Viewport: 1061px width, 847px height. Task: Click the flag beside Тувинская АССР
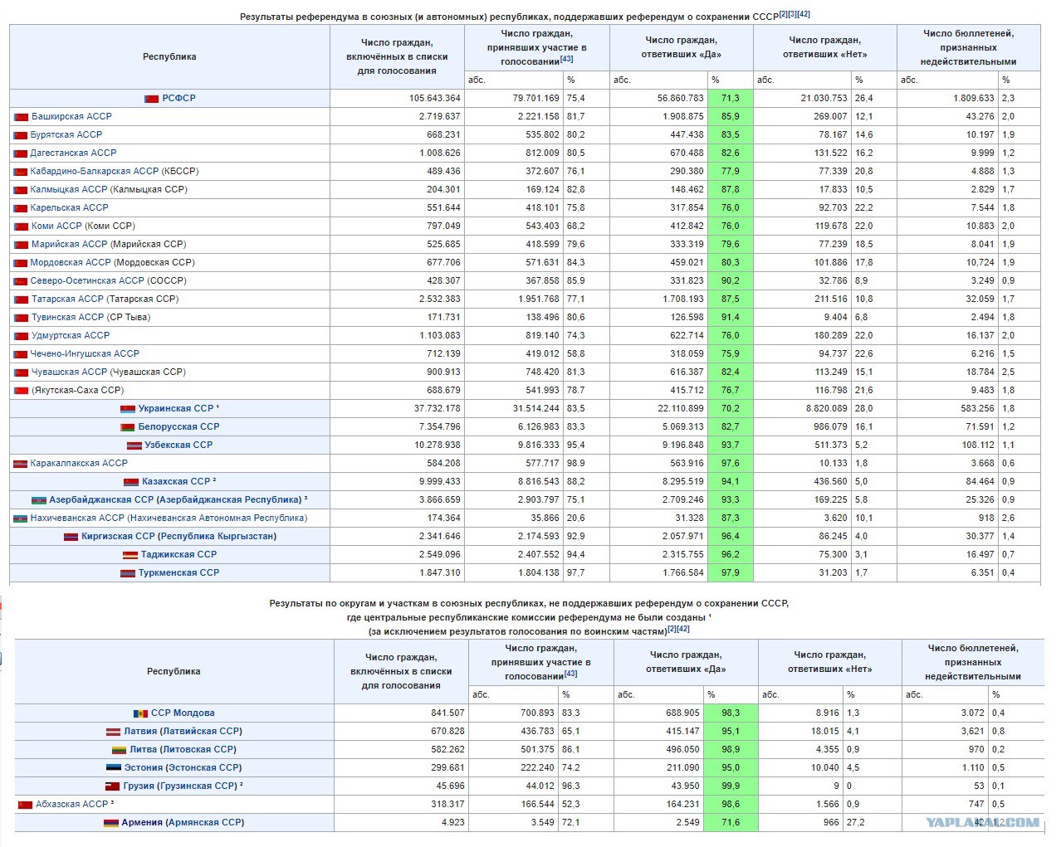tap(21, 318)
